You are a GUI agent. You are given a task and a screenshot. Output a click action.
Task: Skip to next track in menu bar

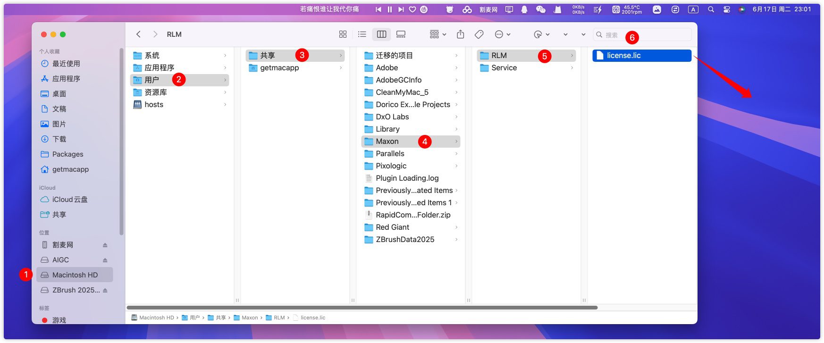point(401,9)
